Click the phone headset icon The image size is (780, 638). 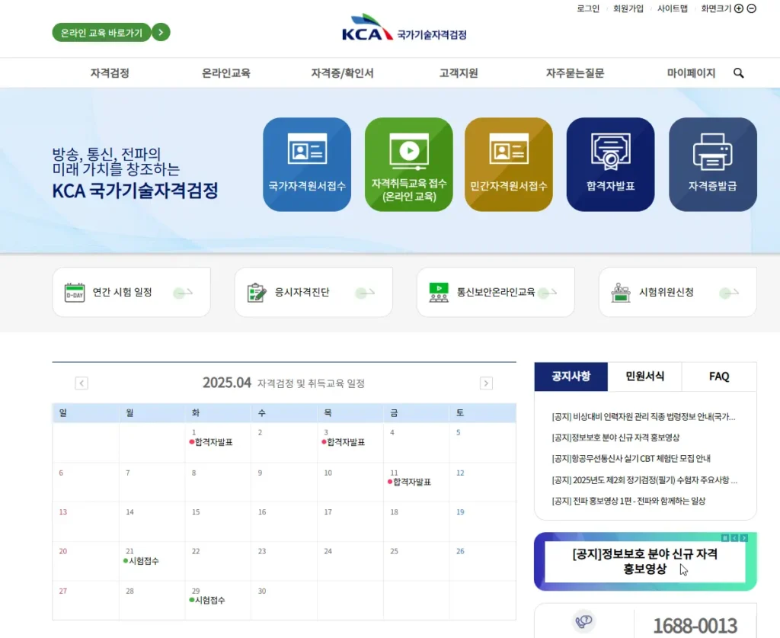coord(584,621)
